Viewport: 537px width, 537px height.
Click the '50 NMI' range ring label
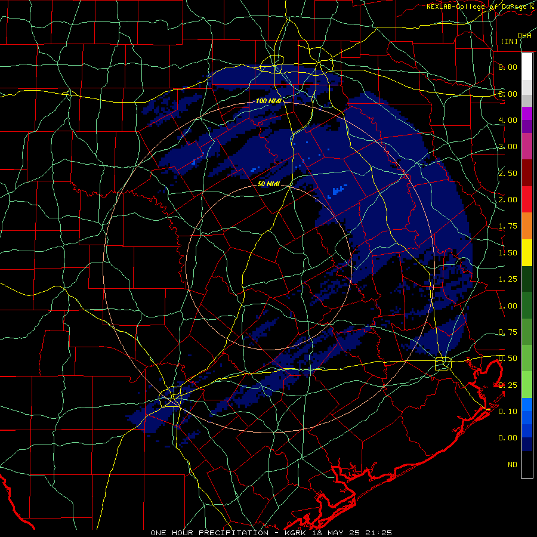point(268,184)
